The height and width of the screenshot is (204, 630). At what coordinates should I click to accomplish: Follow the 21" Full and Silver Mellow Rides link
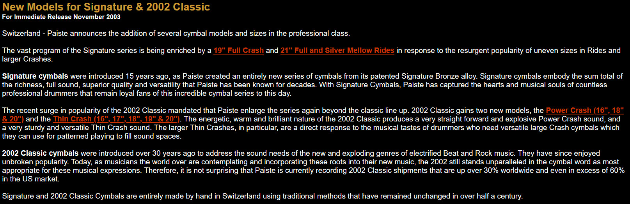pyautogui.click(x=337, y=51)
